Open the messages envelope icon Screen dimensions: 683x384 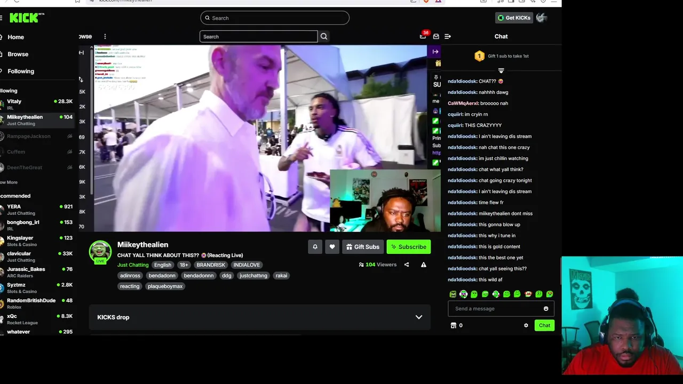[436, 36]
